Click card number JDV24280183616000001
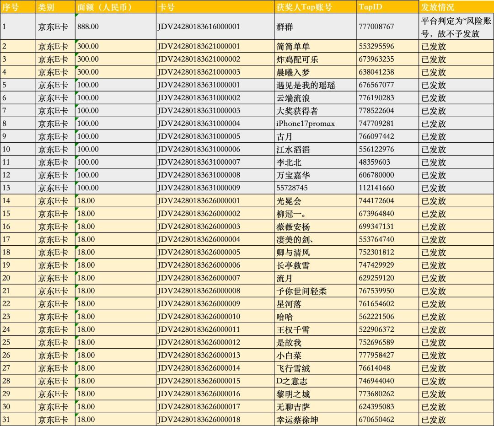This screenshot has width=494, height=426. (x=199, y=27)
